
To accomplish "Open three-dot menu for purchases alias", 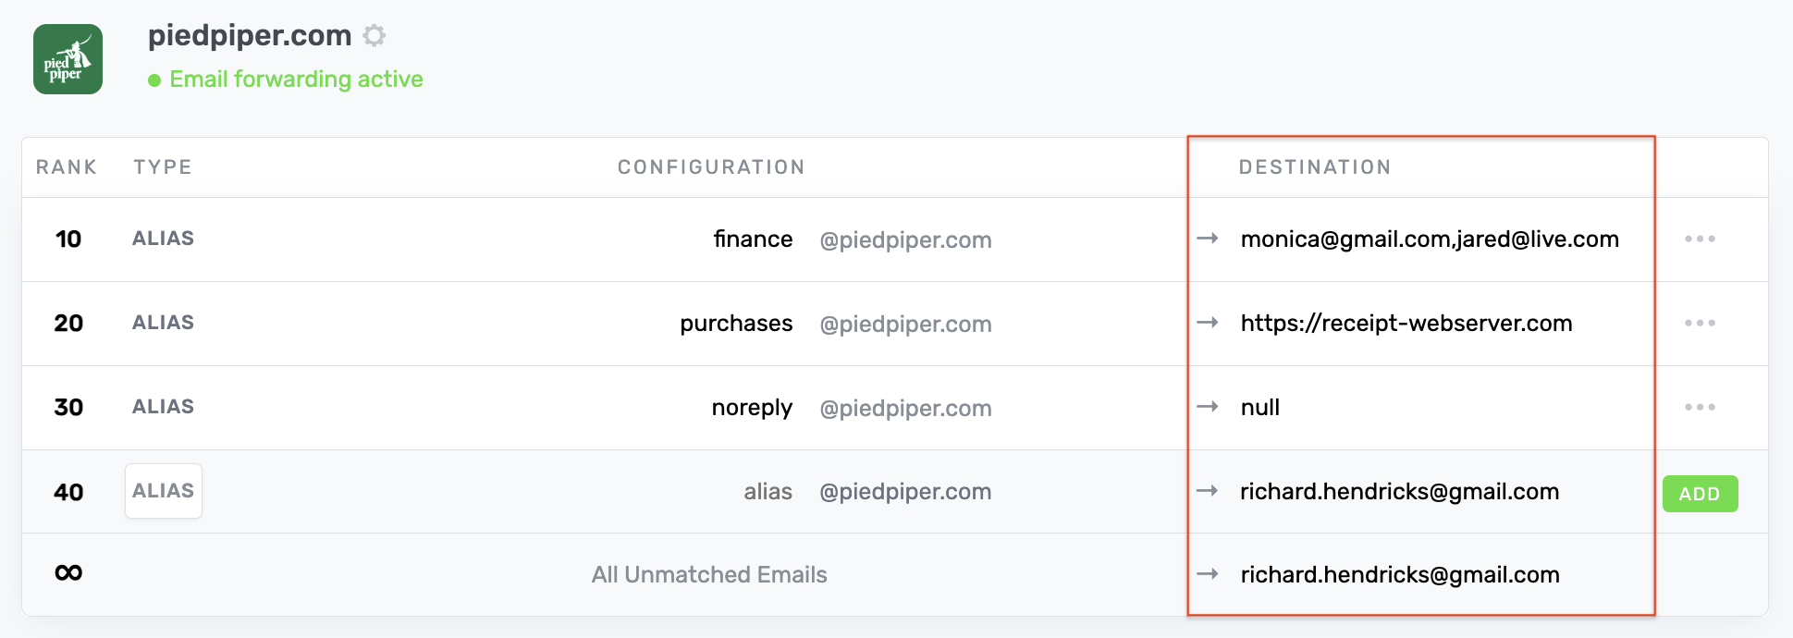I will 1699,324.
